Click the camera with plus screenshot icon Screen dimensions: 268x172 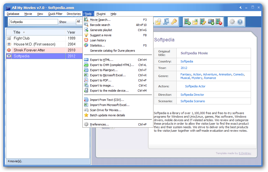211,22
